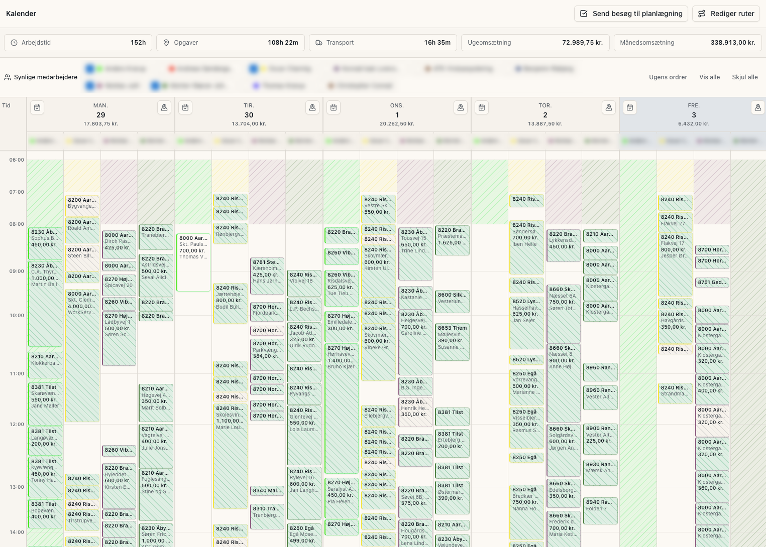Open Tuesday visit 8310 Tra... Tranbjerg...
The image size is (766, 547).
[267, 516]
